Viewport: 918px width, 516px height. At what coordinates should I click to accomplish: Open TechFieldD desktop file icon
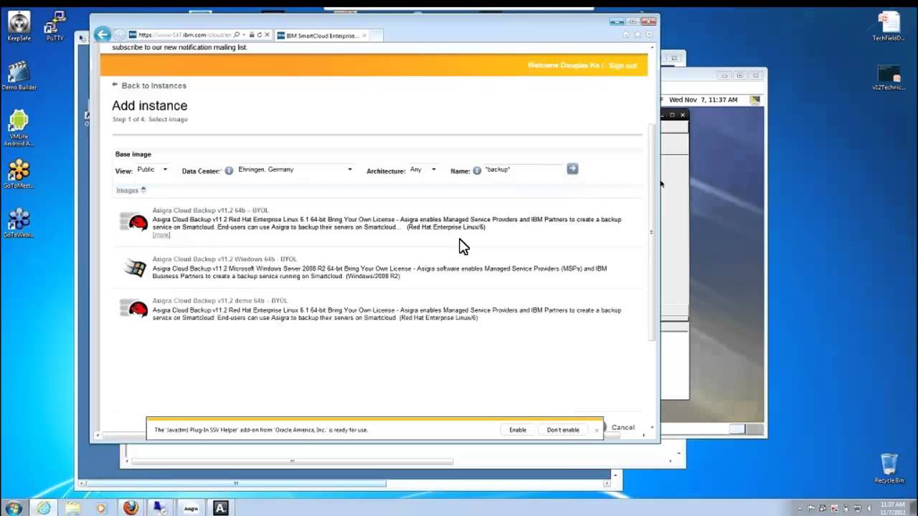[889, 26]
